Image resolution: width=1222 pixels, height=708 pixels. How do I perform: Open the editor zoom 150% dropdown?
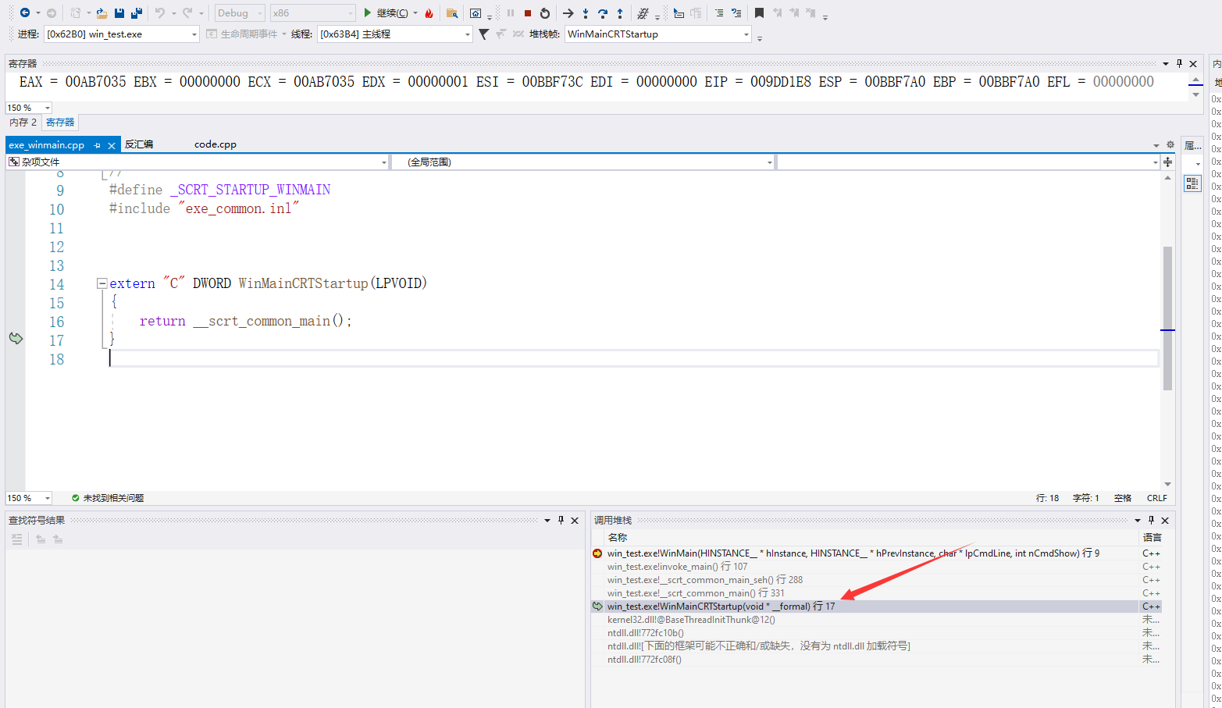tap(29, 498)
